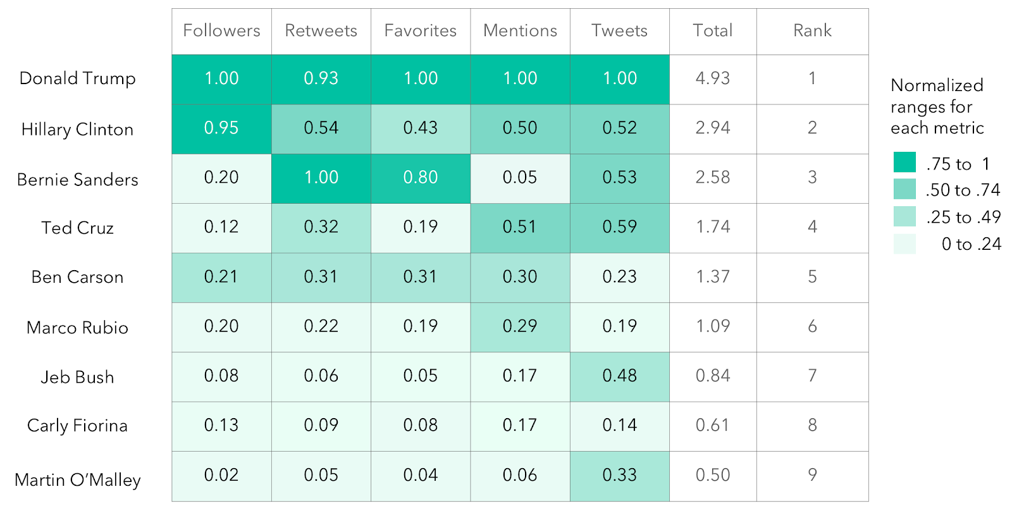The width and height of the screenshot is (1012, 513).
Task: Select the Total column header
Action: (x=712, y=31)
